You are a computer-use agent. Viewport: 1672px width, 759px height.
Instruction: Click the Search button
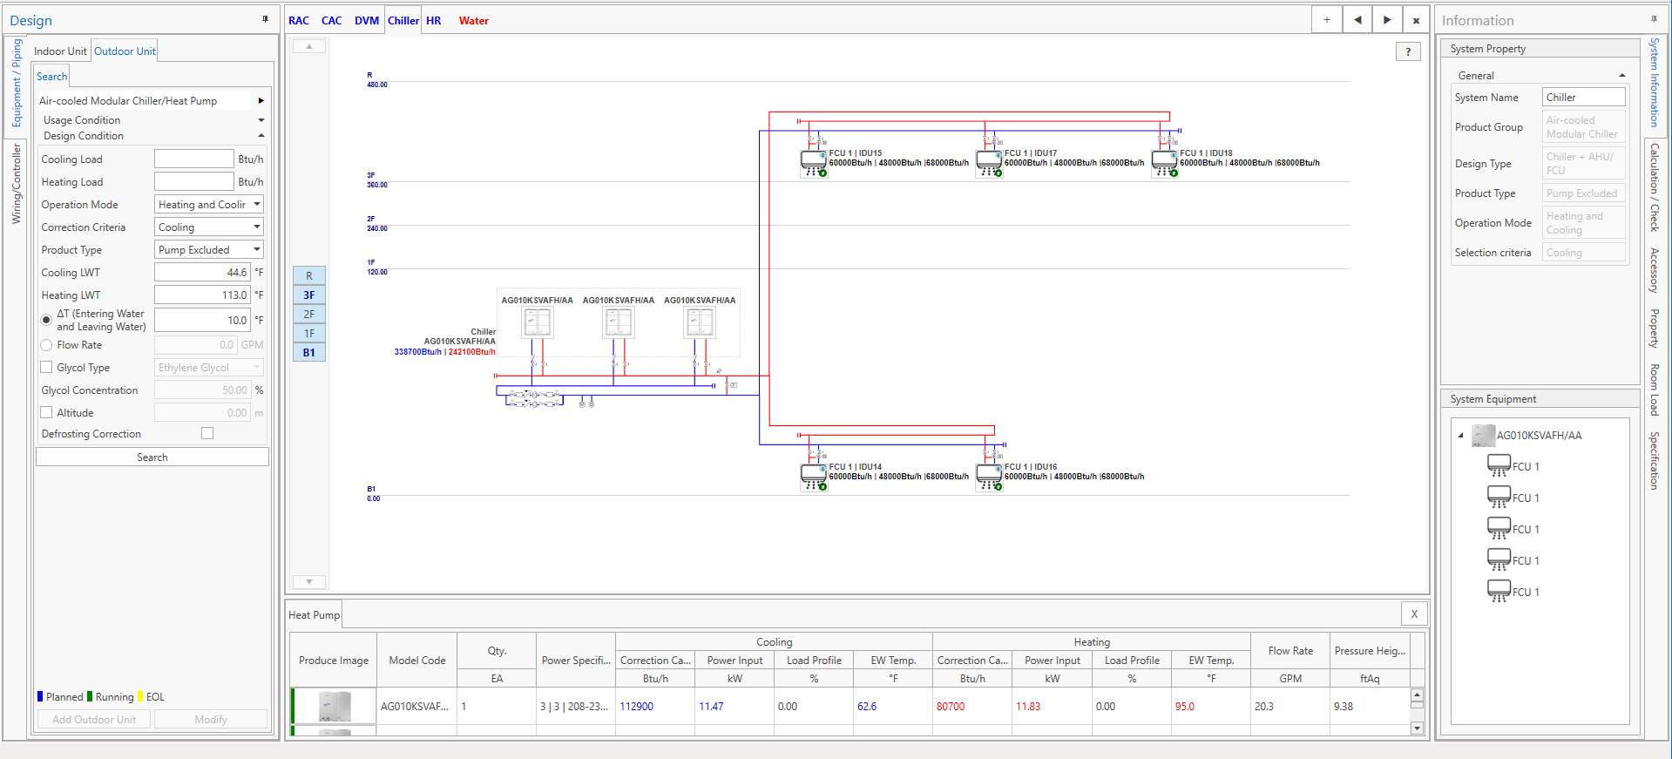click(152, 457)
